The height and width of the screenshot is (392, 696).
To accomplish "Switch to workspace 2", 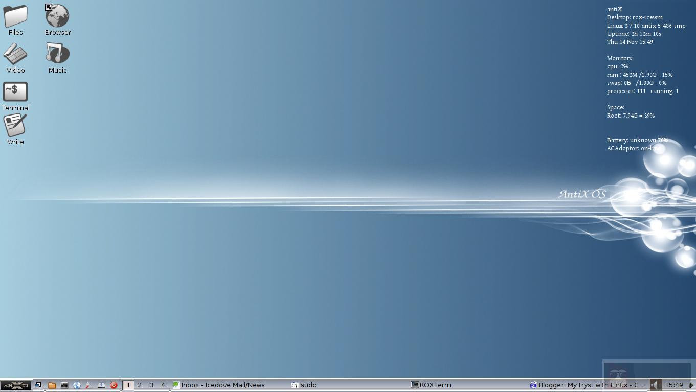I will coord(140,385).
